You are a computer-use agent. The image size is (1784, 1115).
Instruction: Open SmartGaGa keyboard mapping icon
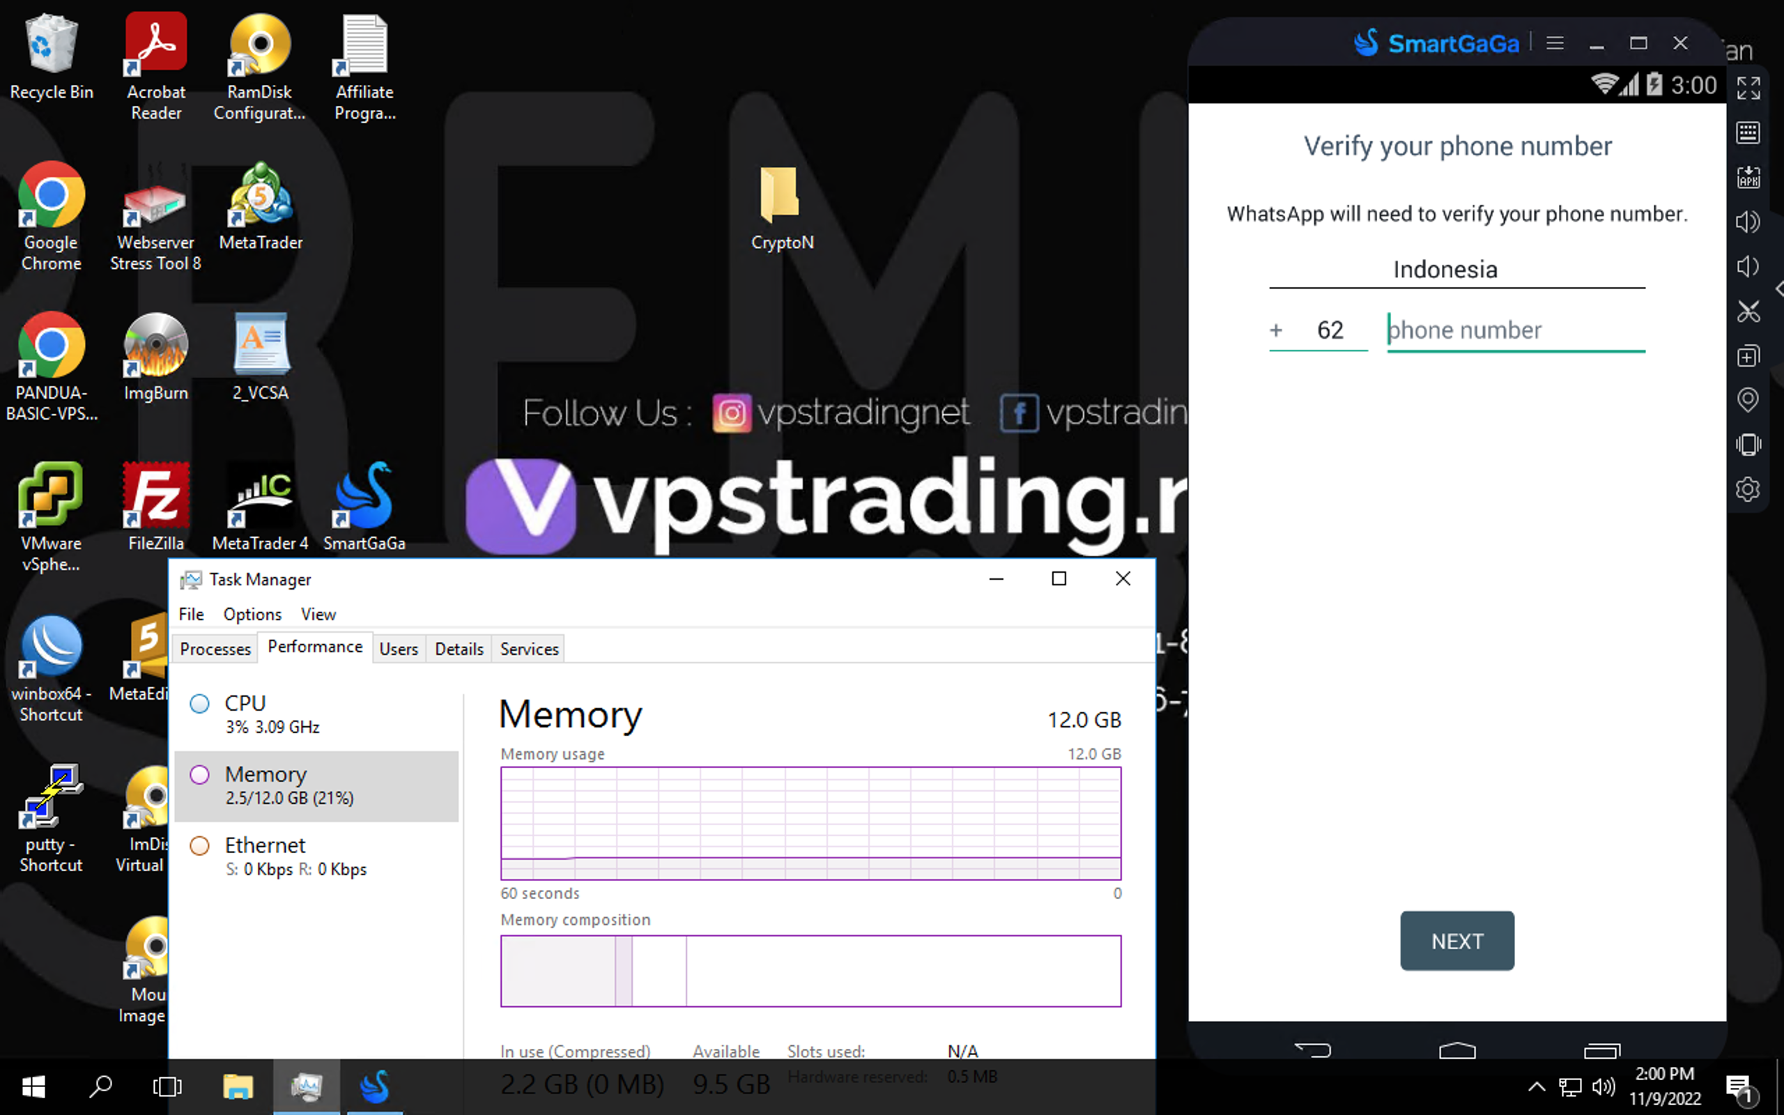[1748, 132]
